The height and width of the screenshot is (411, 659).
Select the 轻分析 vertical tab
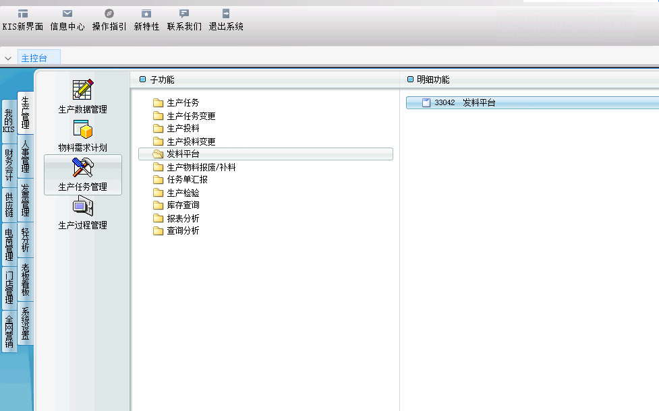(25, 240)
